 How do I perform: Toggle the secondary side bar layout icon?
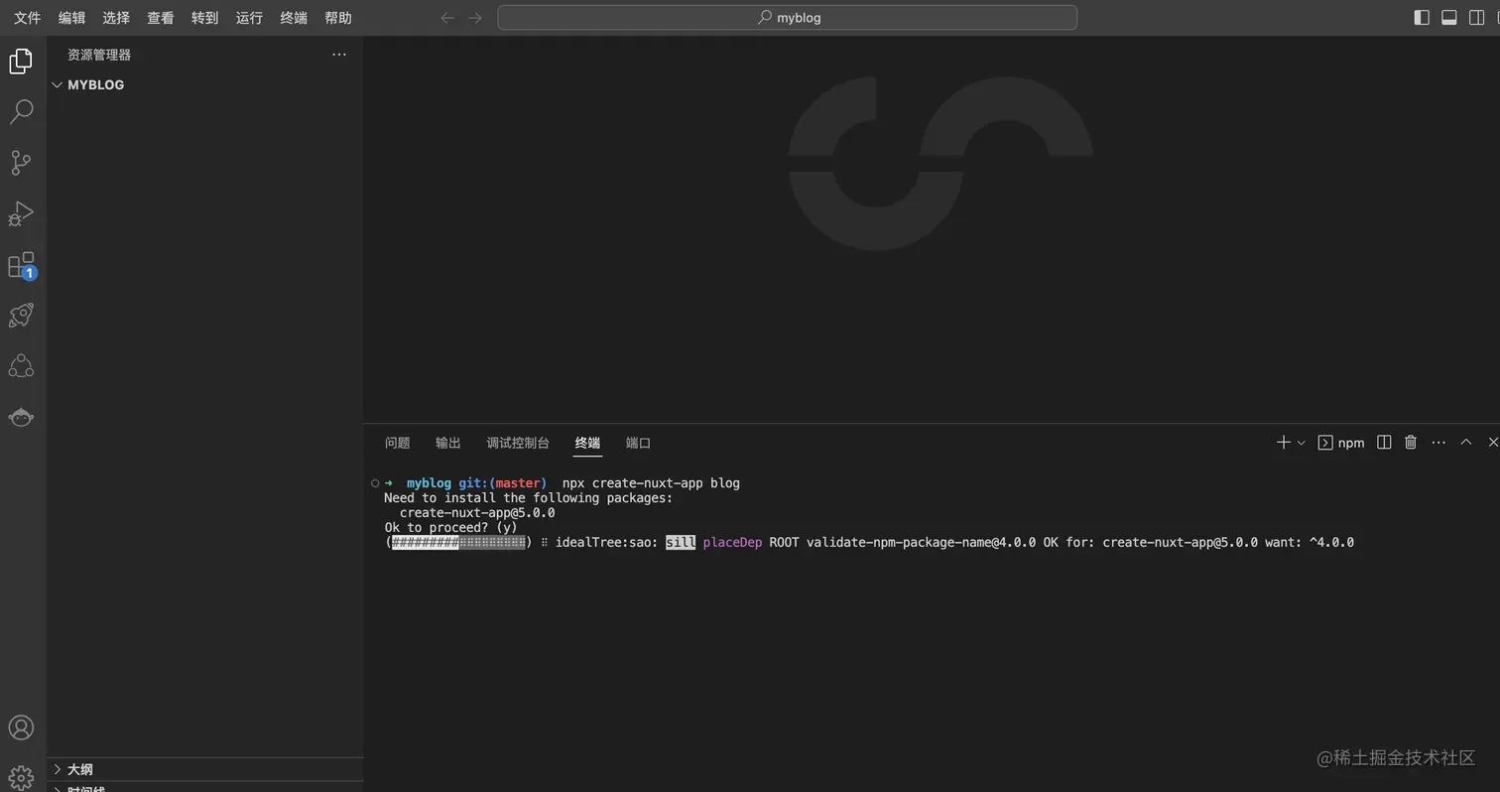1477,18
